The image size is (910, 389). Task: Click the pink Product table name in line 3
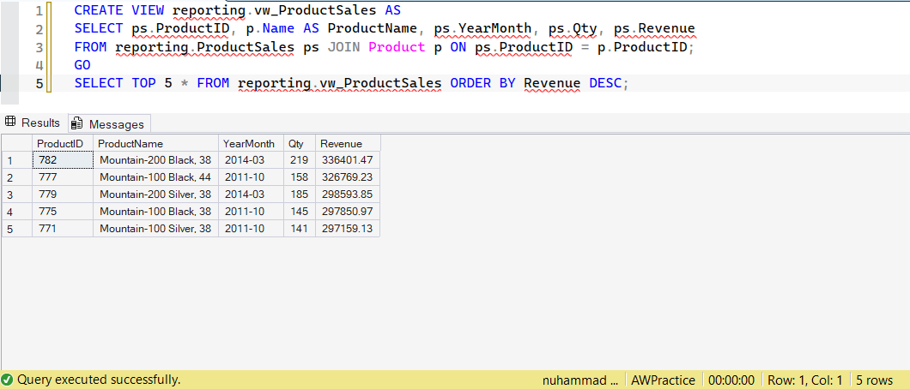397,47
